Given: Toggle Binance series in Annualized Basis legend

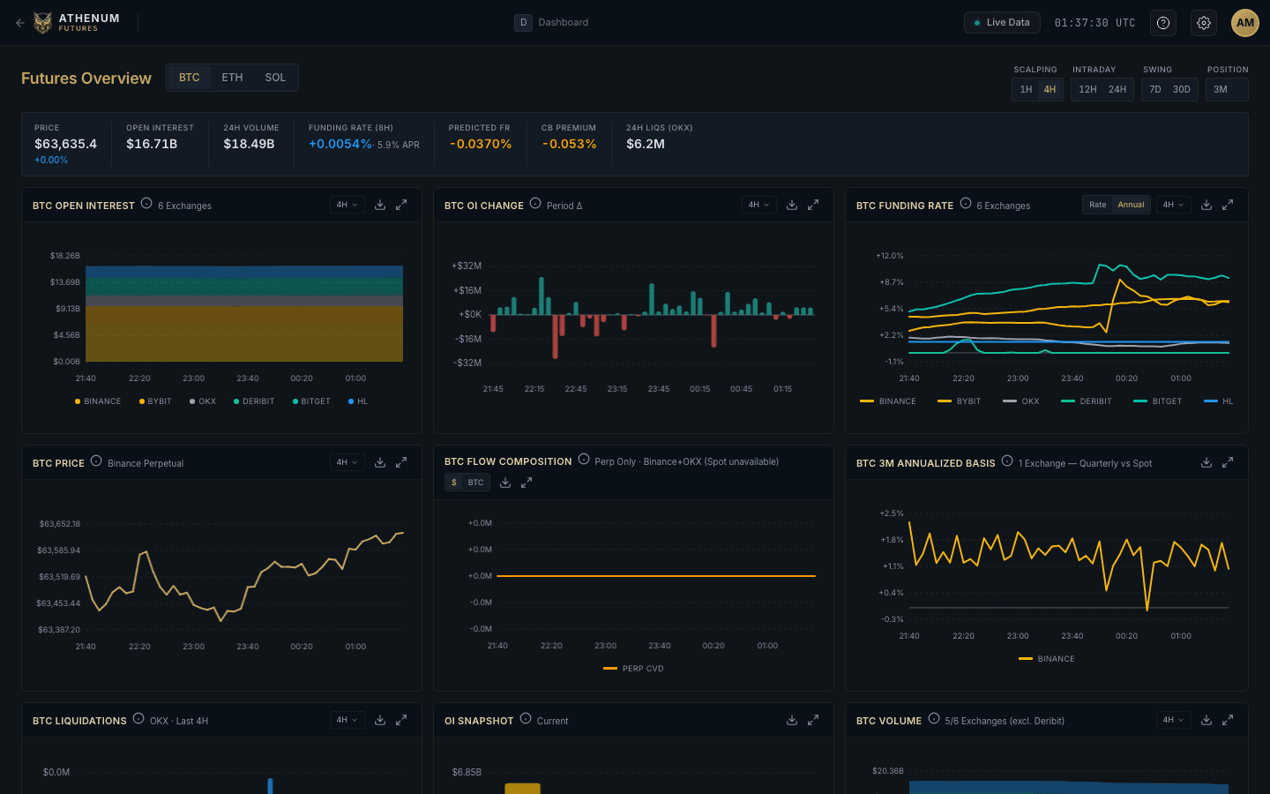Looking at the screenshot, I should [x=1047, y=659].
